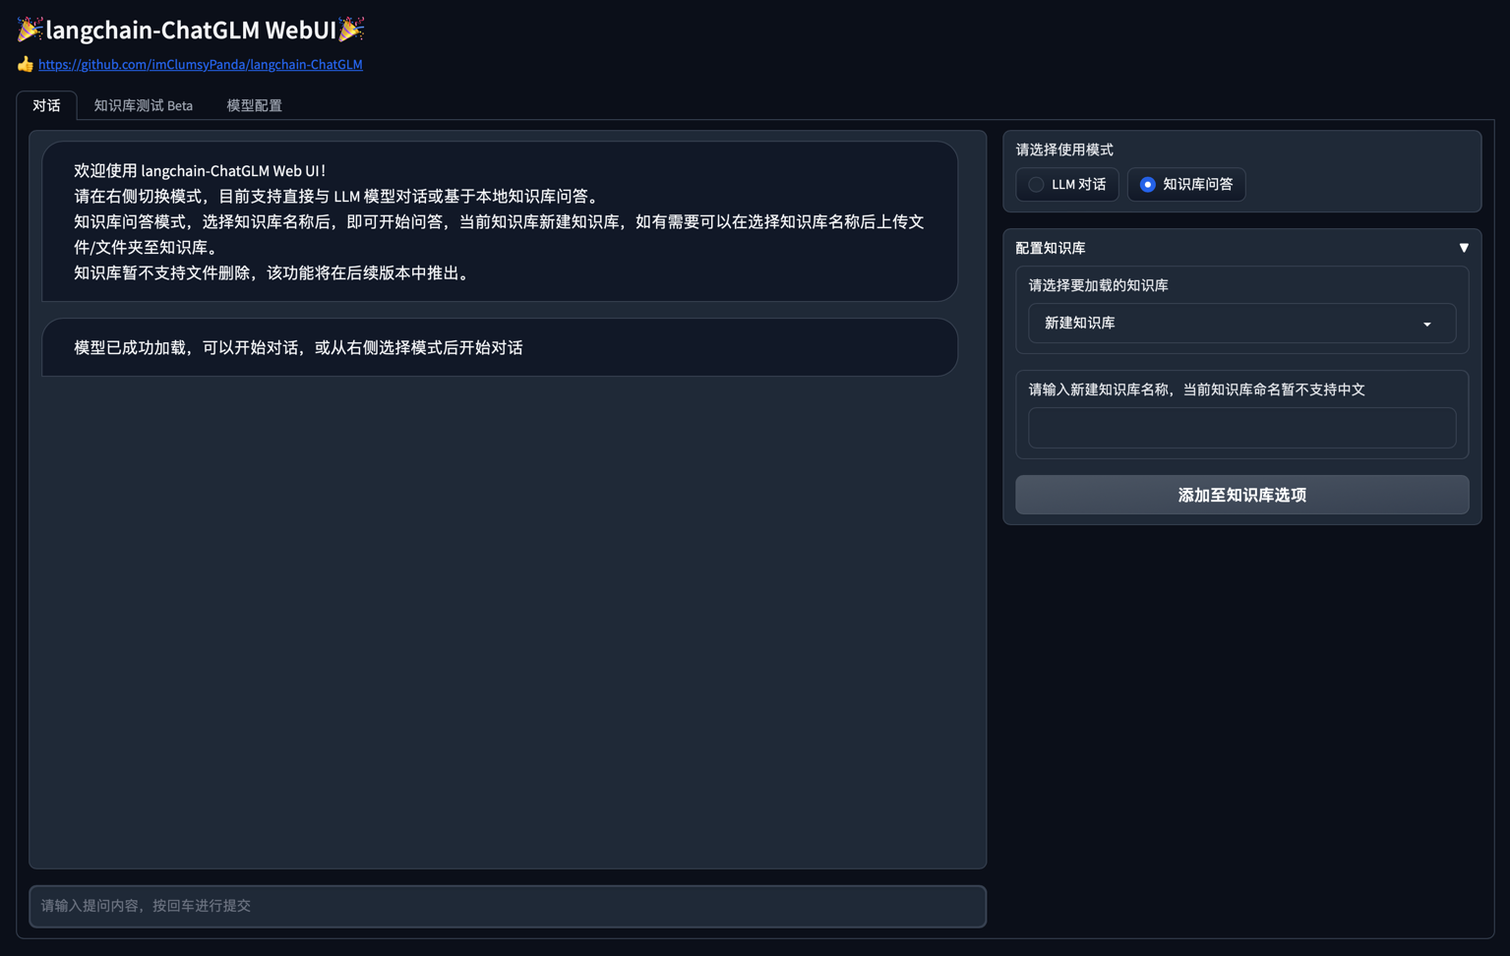Switch to the 对话 tab
1510x956 pixels.
pyautogui.click(x=46, y=105)
